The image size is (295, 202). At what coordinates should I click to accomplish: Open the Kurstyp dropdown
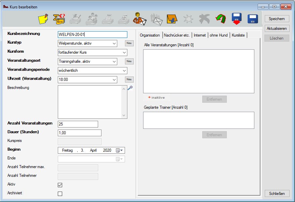click(114, 43)
